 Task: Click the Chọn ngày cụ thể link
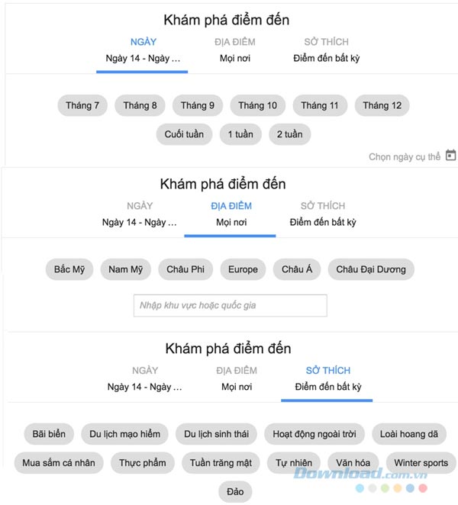404,157
